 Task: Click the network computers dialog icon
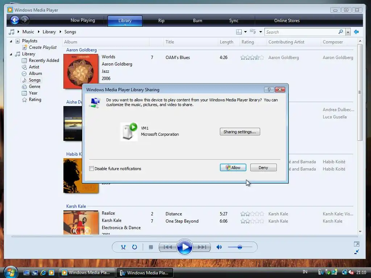click(95, 103)
